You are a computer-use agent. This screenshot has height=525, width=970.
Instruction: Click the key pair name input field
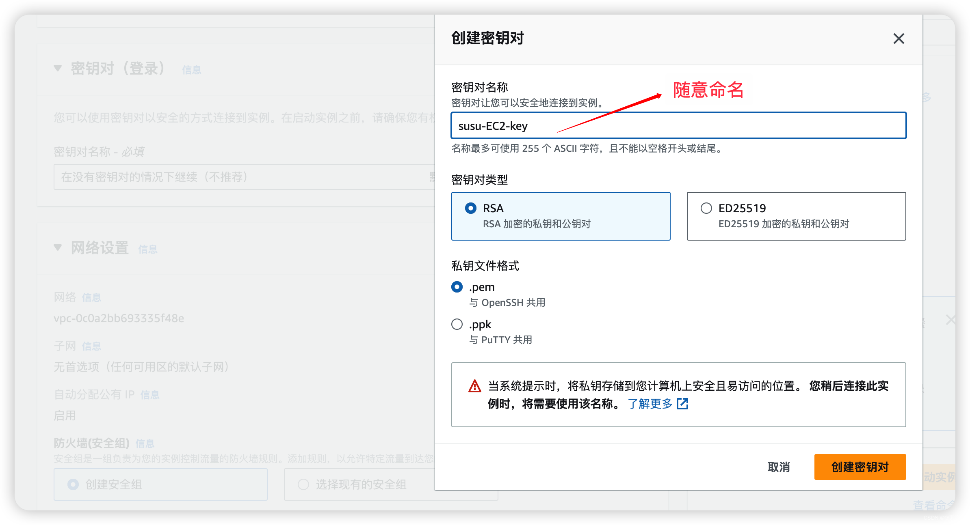(x=678, y=126)
